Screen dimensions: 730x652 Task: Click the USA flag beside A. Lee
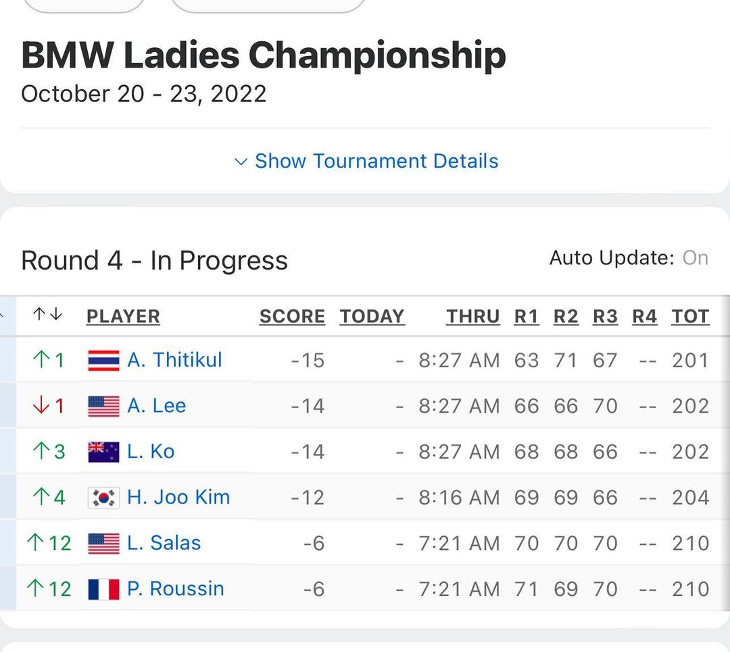[x=104, y=406]
